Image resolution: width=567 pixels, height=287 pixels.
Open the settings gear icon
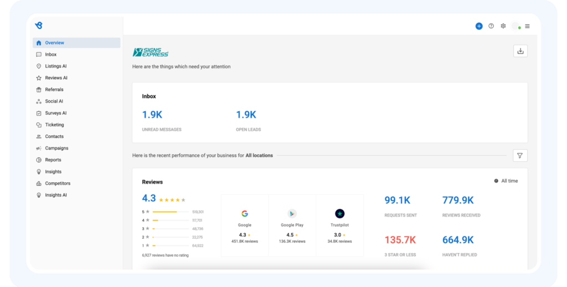(x=503, y=26)
